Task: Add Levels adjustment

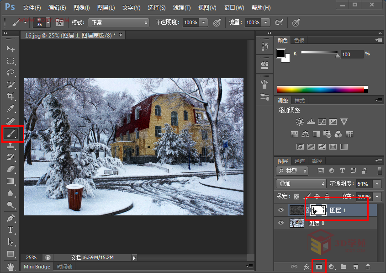Action: pos(311,122)
